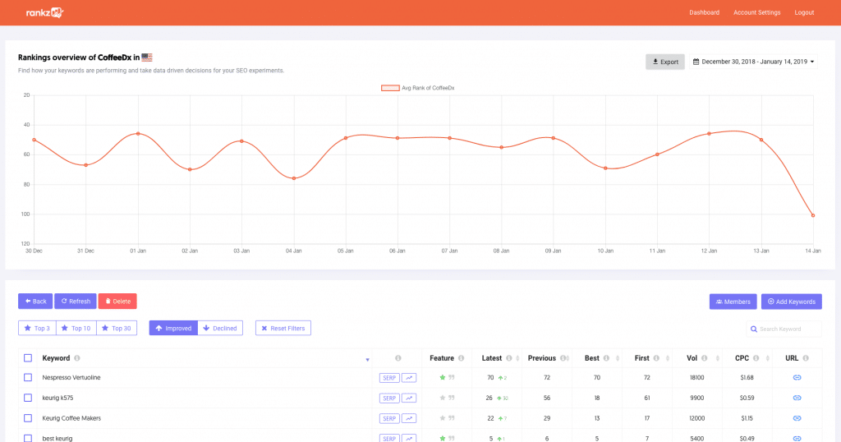This screenshot has height=442, width=841.
Task: Click the Reset Filters button
Action: pyautogui.click(x=283, y=329)
